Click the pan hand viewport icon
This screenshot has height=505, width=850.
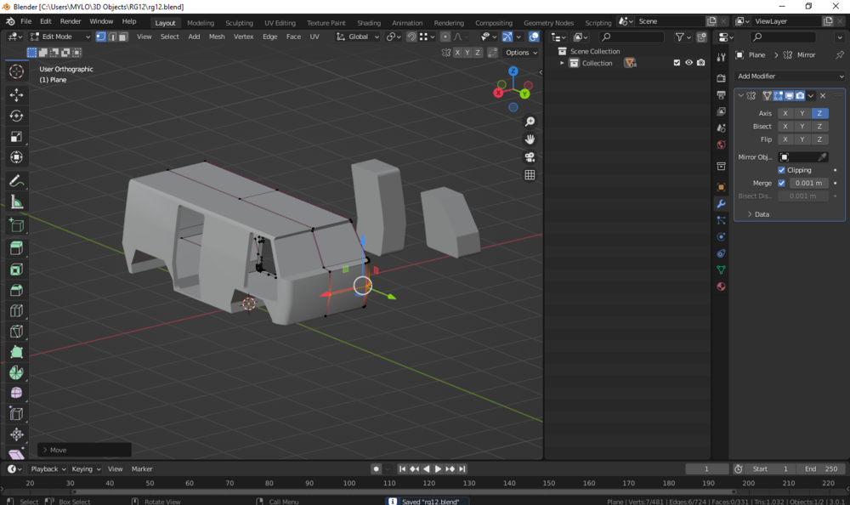530,139
